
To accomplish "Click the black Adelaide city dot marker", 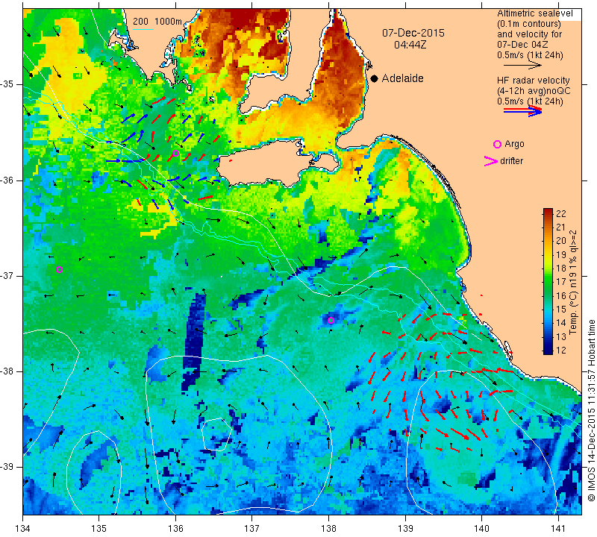I will [x=375, y=78].
